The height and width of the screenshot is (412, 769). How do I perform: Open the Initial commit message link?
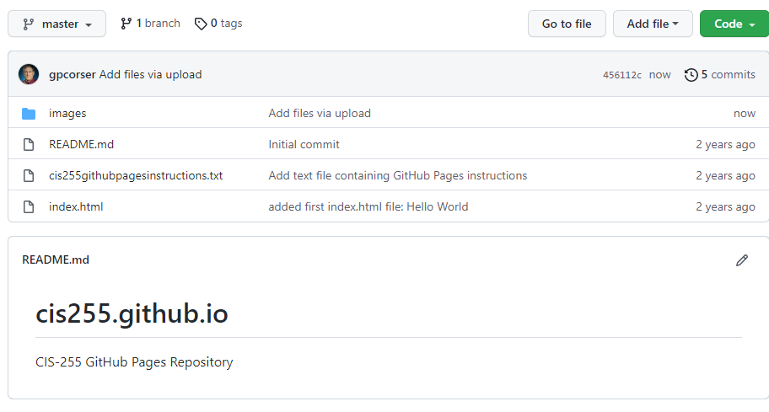click(x=304, y=144)
